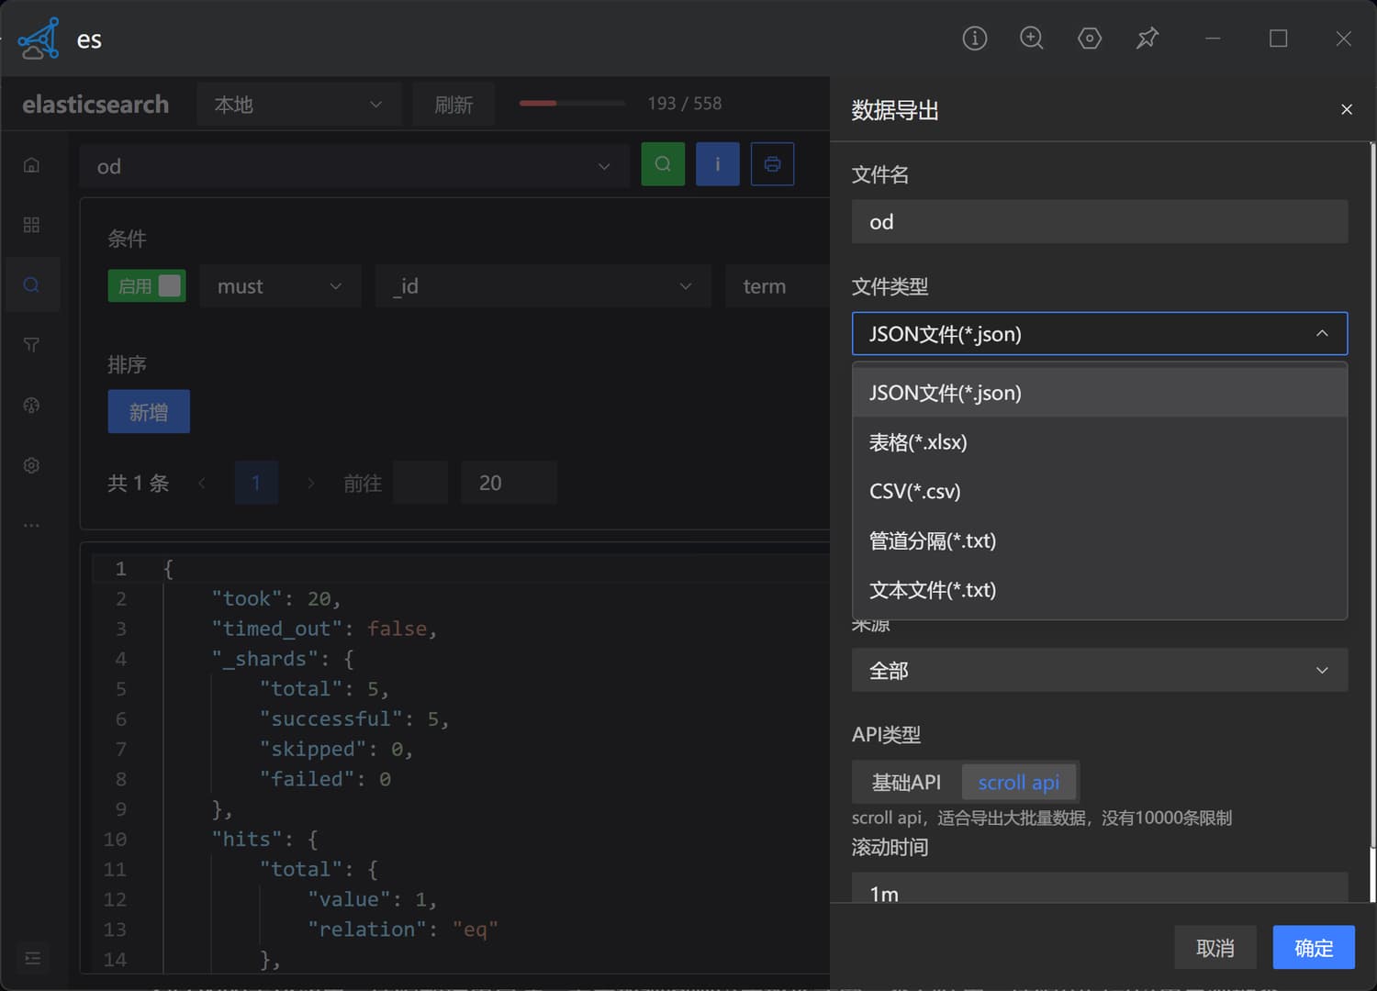Click the zoom-in magnifier icon in title bar
The height and width of the screenshot is (991, 1377).
tap(1032, 39)
